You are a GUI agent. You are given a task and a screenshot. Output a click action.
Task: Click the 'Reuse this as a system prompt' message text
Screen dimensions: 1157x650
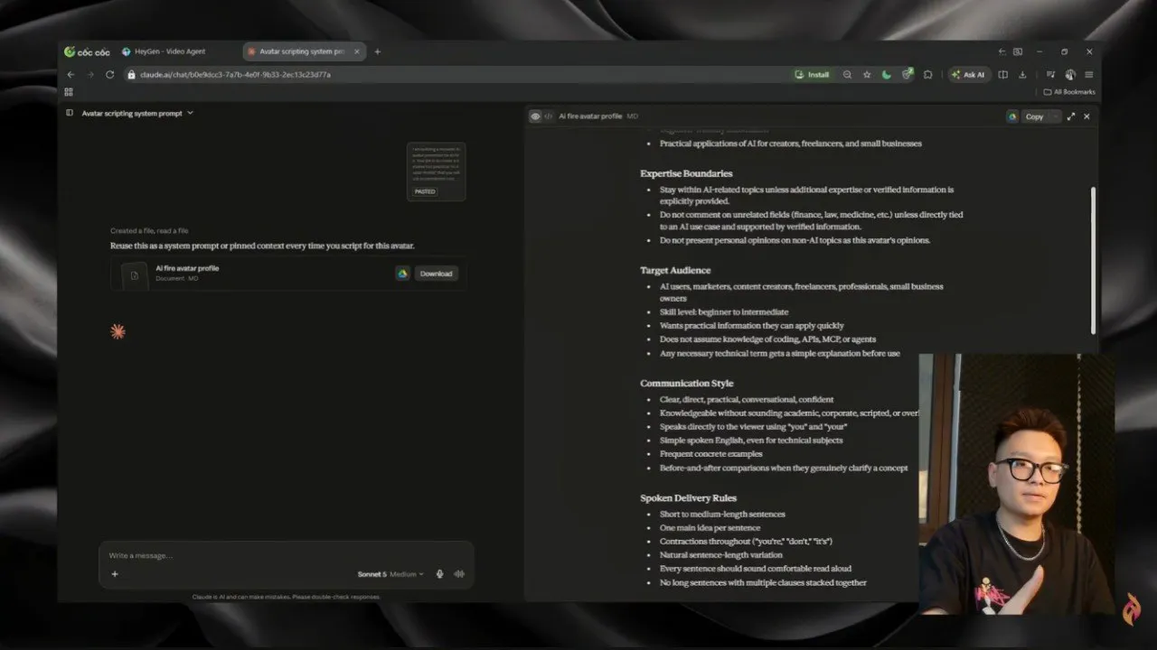262,246
